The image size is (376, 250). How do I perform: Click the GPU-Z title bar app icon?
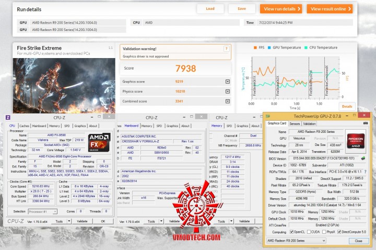coord(268,116)
